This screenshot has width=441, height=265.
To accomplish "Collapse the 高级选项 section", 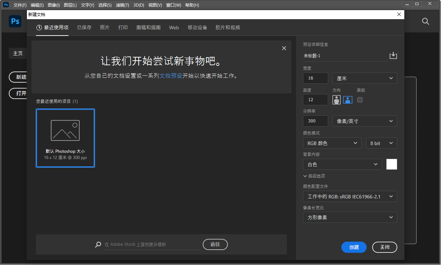I will [x=314, y=176].
